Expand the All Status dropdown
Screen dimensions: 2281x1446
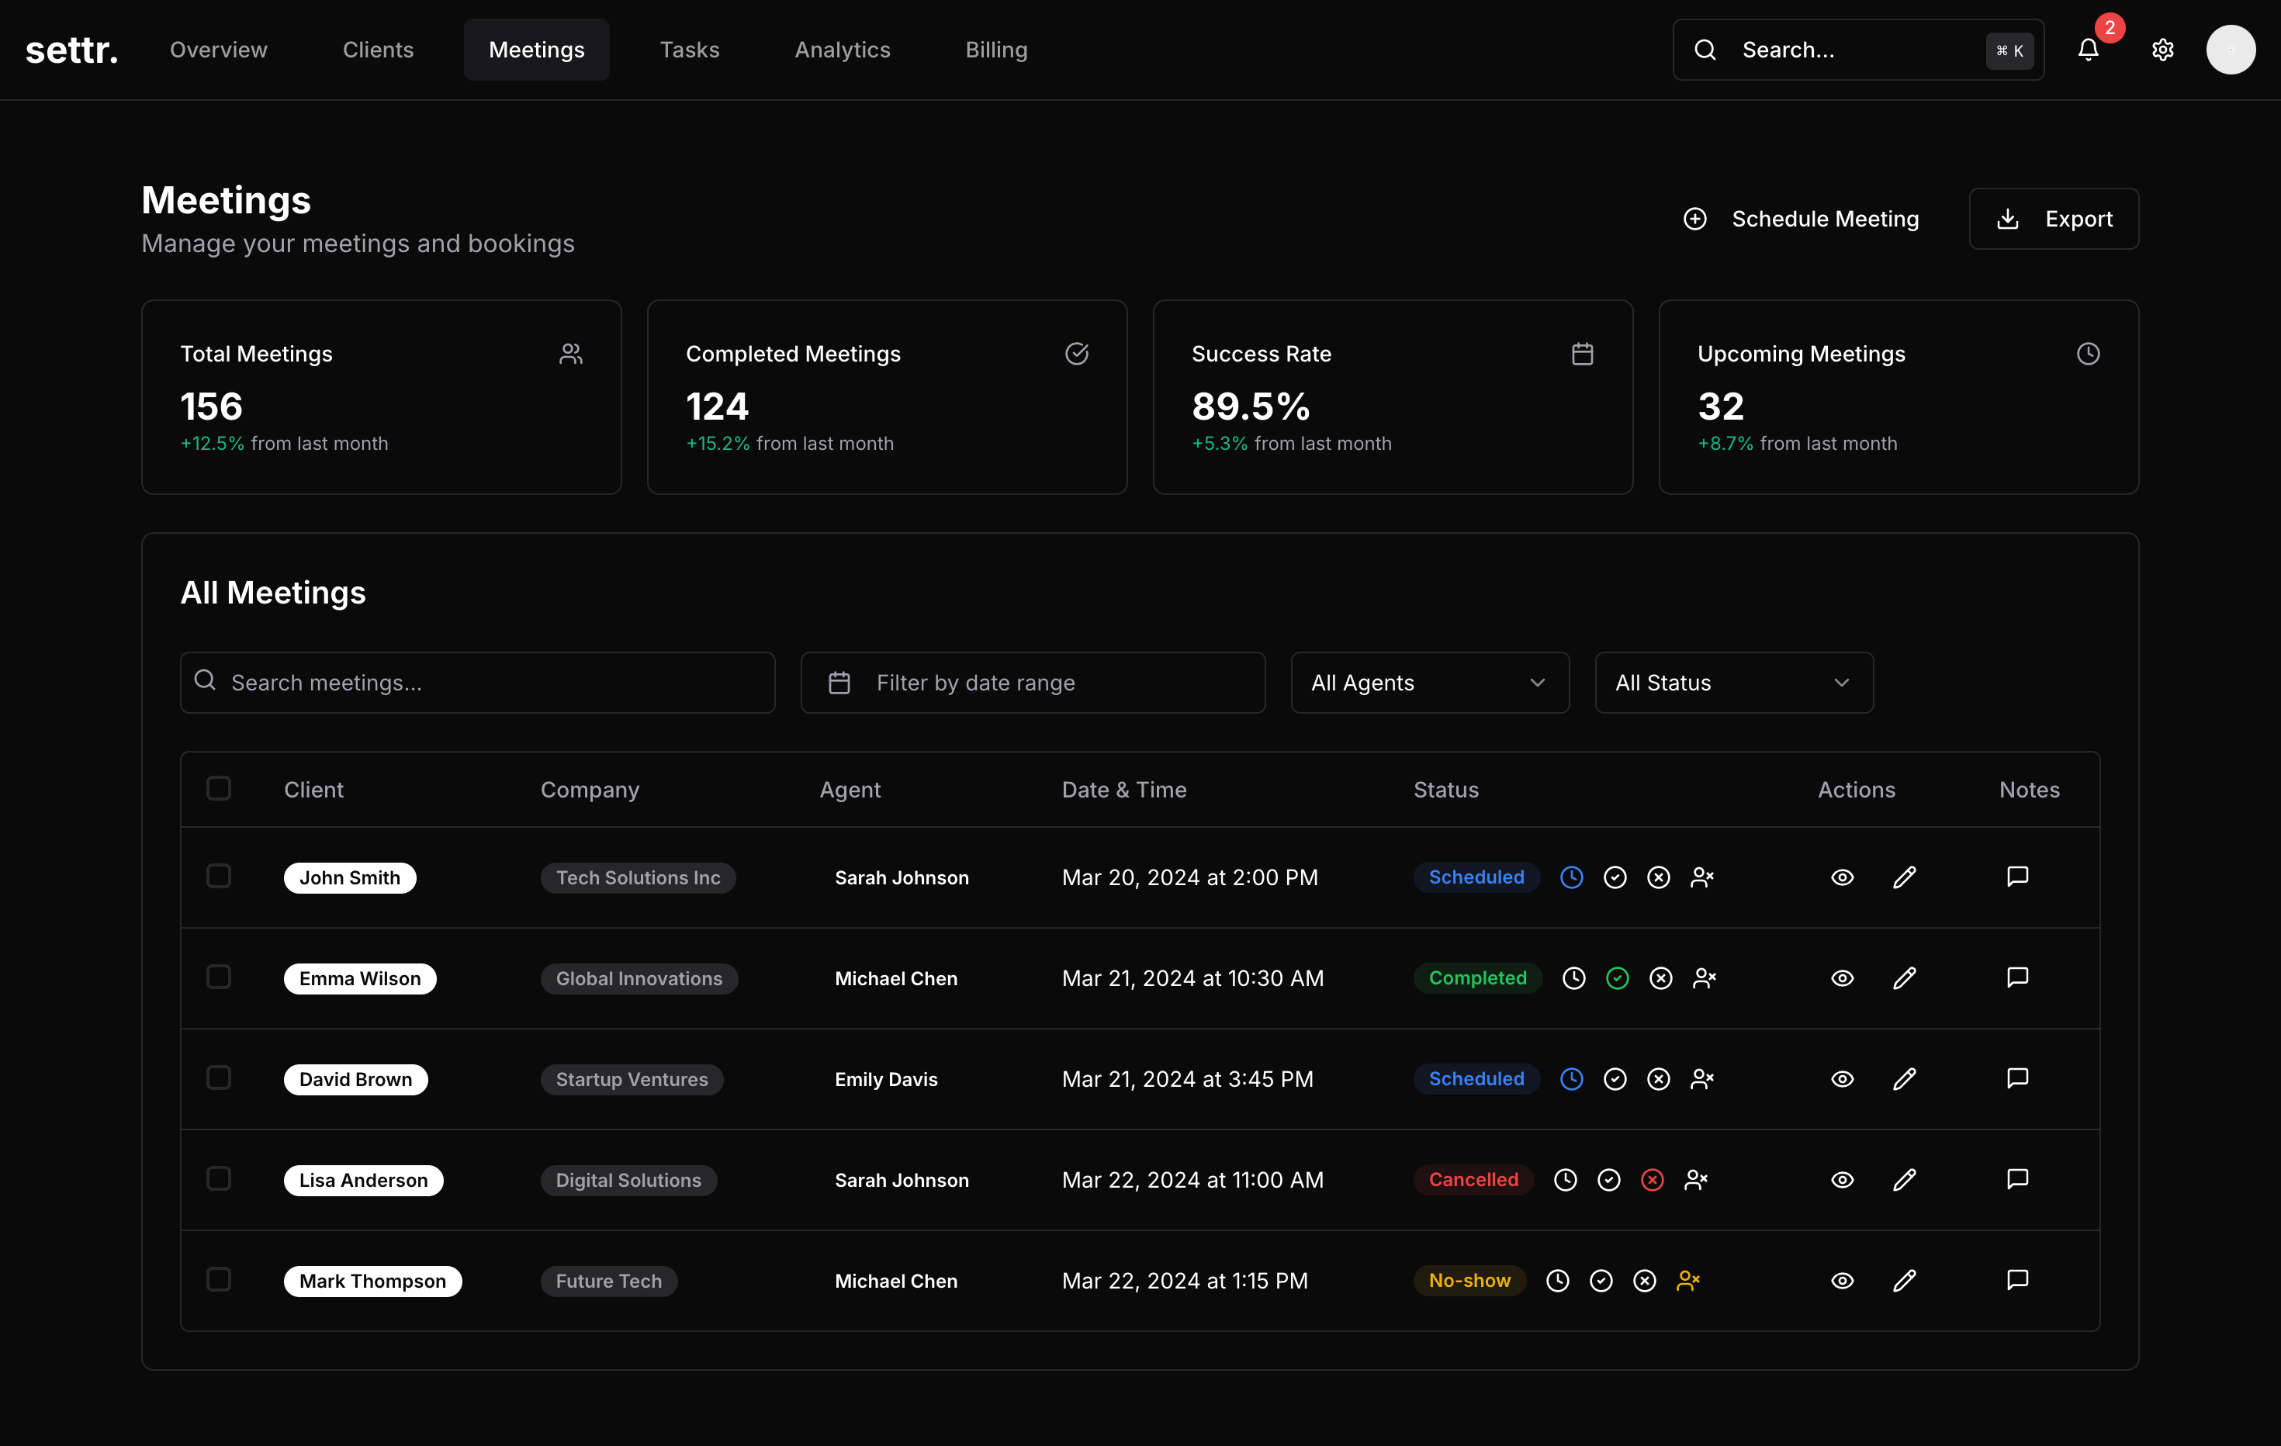pos(1733,683)
